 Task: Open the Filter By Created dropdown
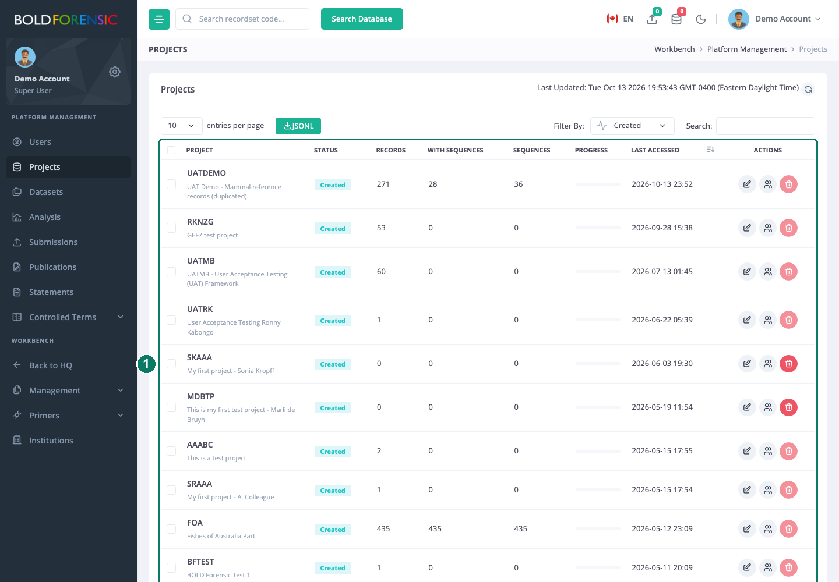click(x=632, y=126)
